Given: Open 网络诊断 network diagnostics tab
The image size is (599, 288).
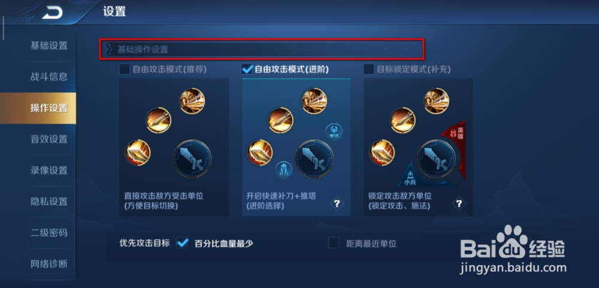Looking at the screenshot, I should coord(49,263).
